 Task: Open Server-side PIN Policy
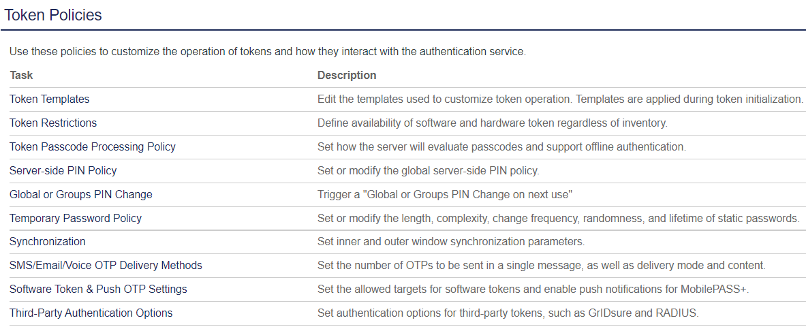(x=63, y=171)
